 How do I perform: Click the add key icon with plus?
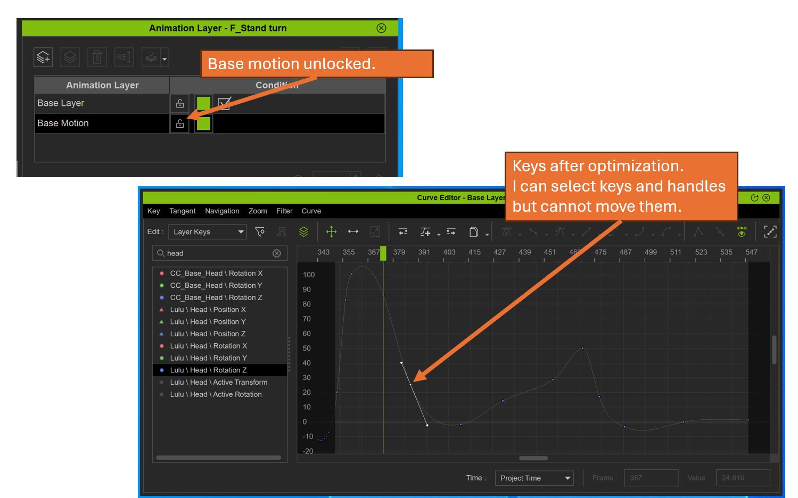(x=425, y=231)
